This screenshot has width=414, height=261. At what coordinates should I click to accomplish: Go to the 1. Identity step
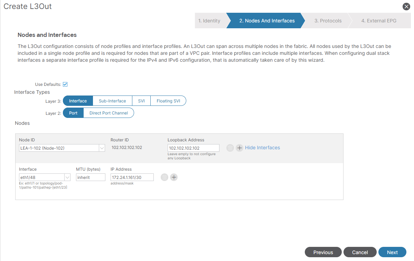tap(209, 21)
